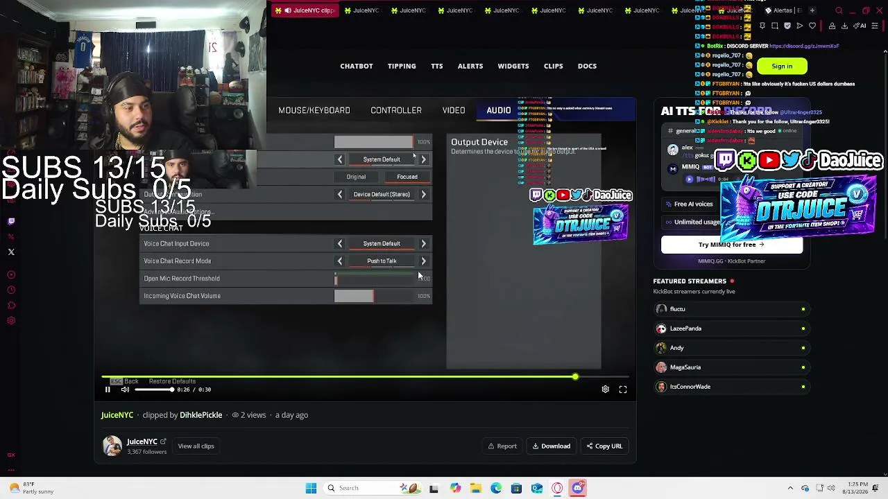
Task: Open Microsoft Edge from the taskbar
Action: click(x=496, y=488)
